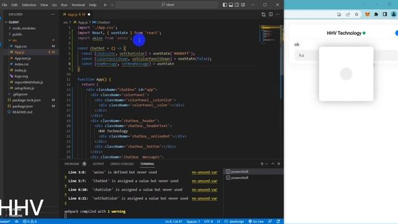Click unsaved dot on App.js tab

pos(89,14)
